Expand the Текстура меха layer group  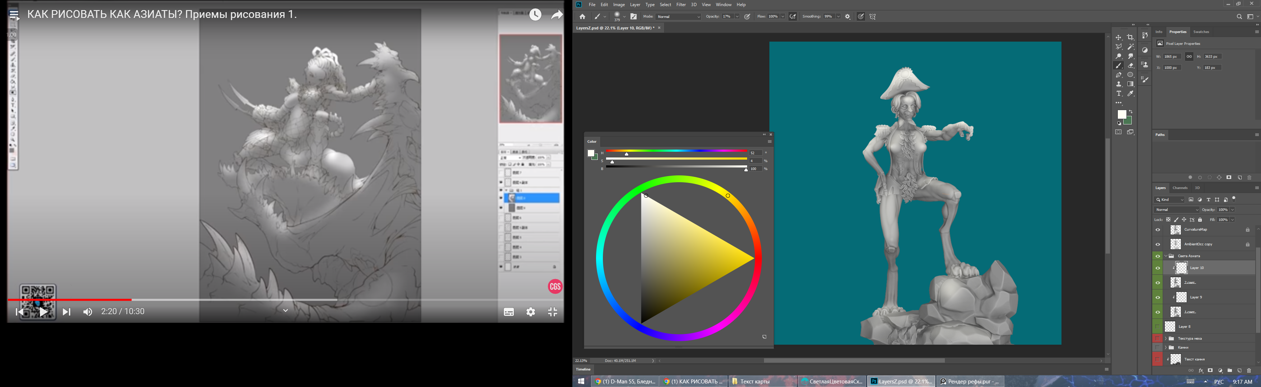1166,339
